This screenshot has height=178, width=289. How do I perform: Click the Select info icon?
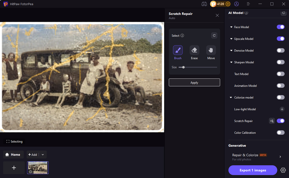(182, 36)
